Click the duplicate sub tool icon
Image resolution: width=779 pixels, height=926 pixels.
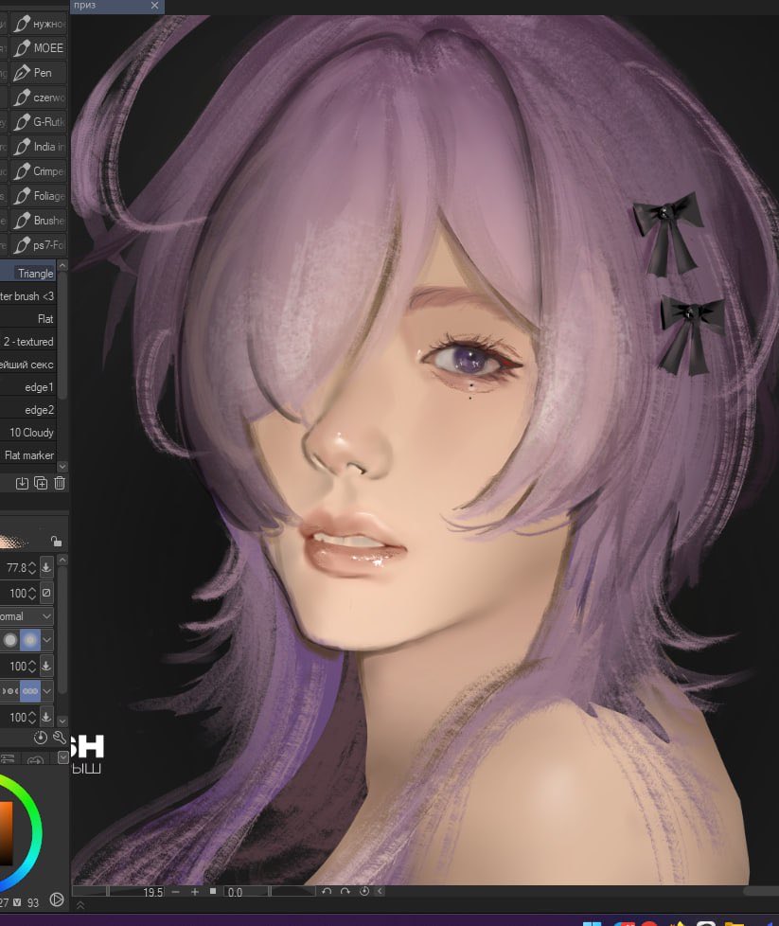(41, 483)
